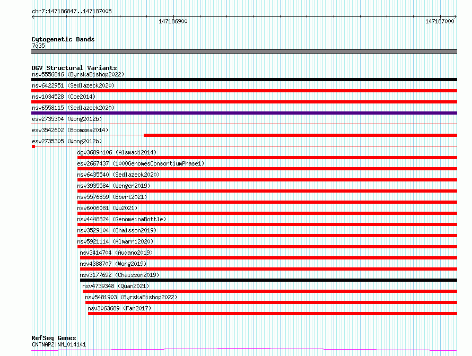This screenshot has width=472, height=356.
Task: Click the small red square under esv2735305
Action: [x=33, y=146]
